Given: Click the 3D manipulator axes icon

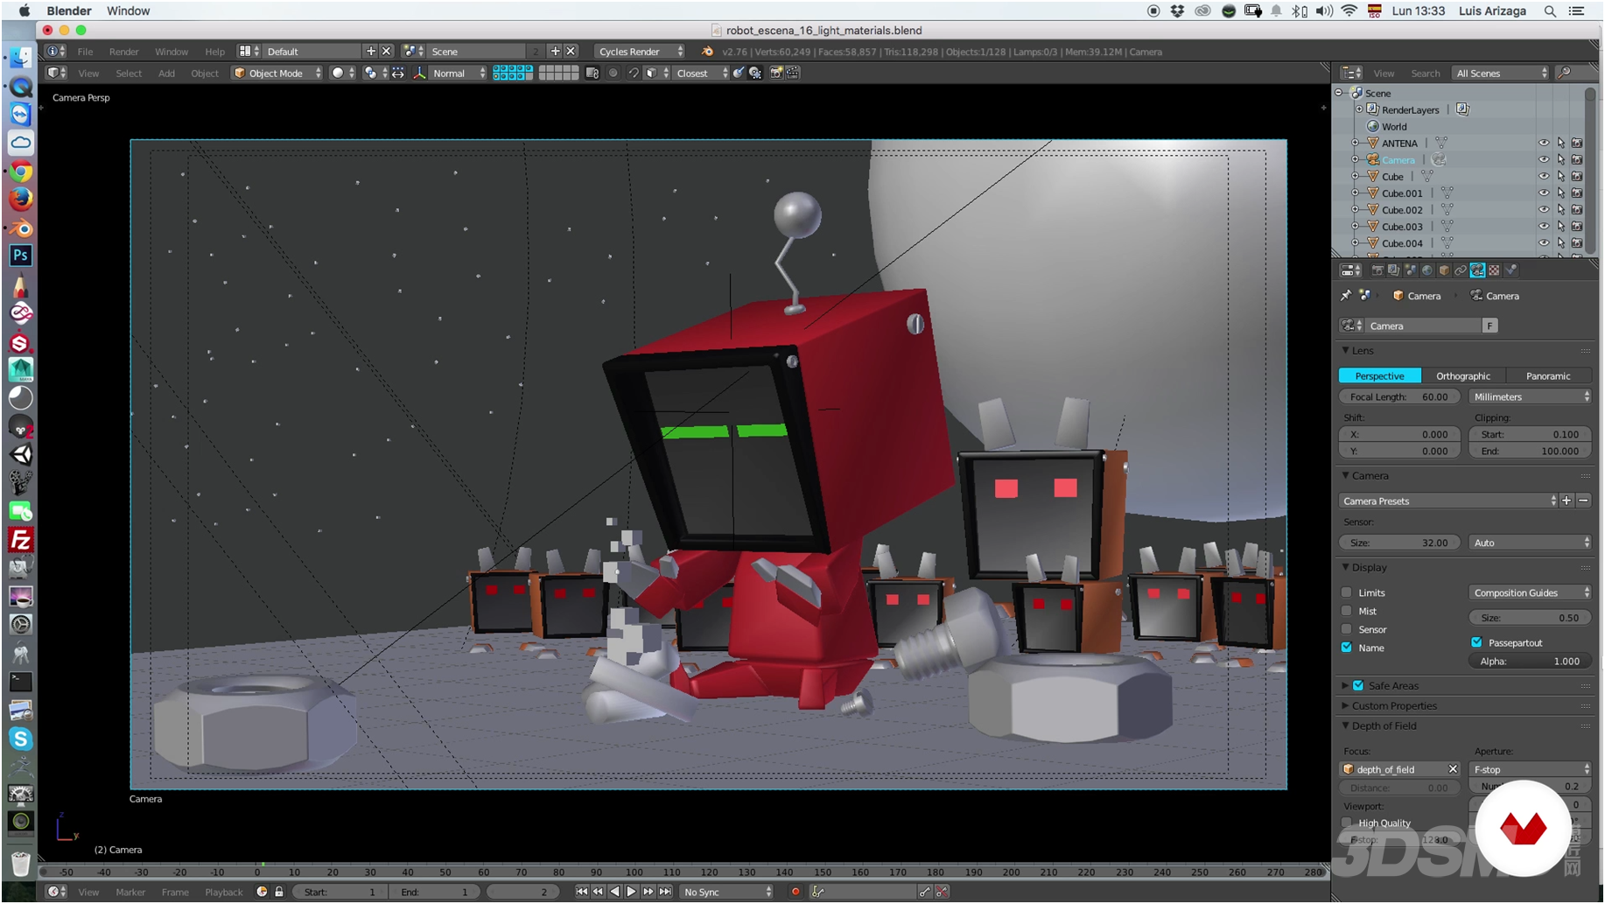Looking at the screenshot, I should pyautogui.click(x=419, y=73).
